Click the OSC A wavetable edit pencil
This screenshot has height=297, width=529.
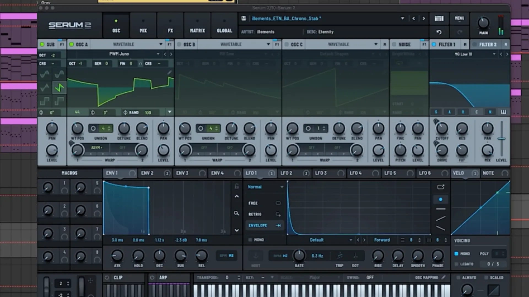[169, 72]
